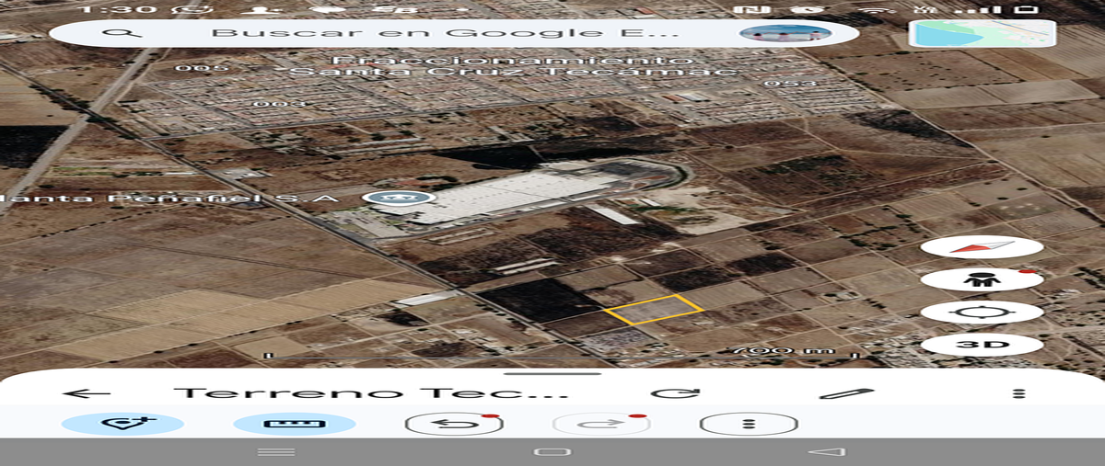The height and width of the screenshot is (466, 1105).
Task: Open more tools from the bottom toolbar
Action: (749, 424)
